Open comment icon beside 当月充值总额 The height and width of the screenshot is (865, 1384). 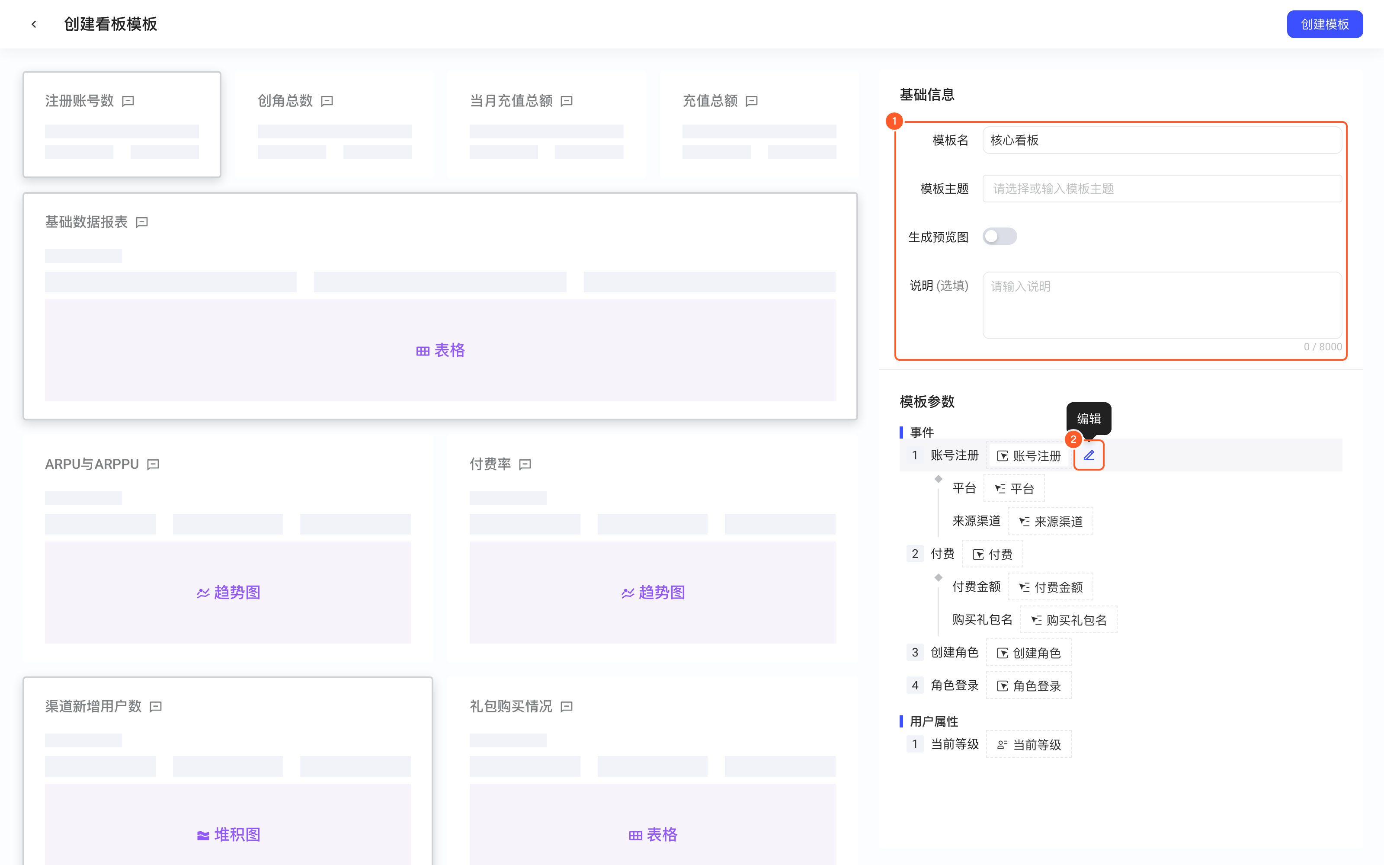[567, 101]
